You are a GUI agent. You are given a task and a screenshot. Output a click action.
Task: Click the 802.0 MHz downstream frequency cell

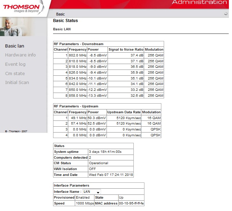(77, 55)
